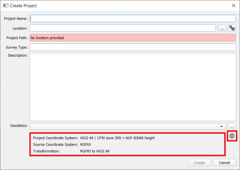The image size is (240, 170).
Task: Close the Create Project dialog
Action: point(233,5)
